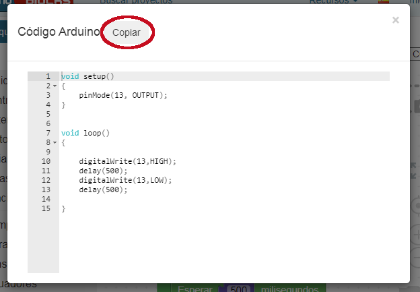Click the void loop() line
The image size is (420, 292).
coord(85,133)
